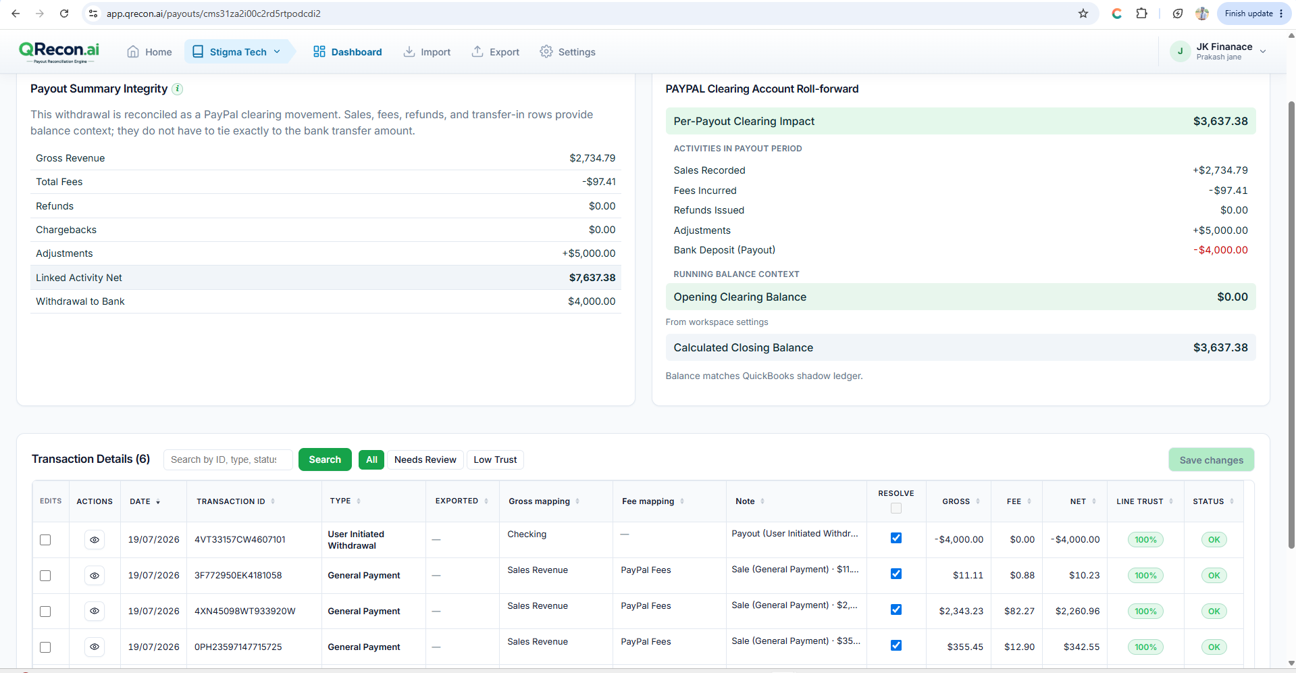This screenshot has height=673, width=1296.
Task: Uncheck Resolve for the $2,343.23 payment row
Action: click(896, 609)
